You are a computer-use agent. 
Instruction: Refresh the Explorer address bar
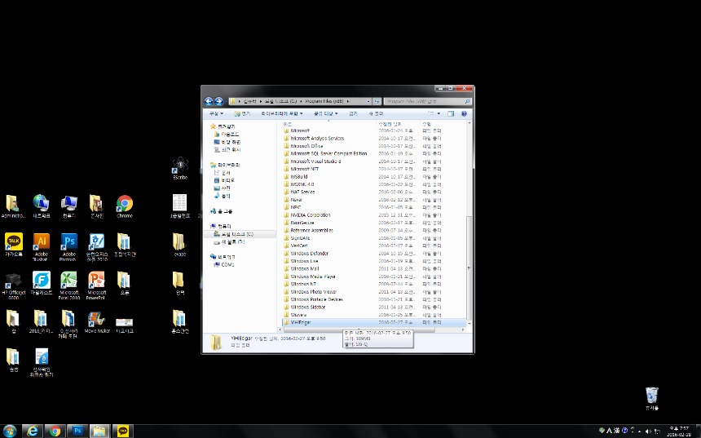(377, 102)
